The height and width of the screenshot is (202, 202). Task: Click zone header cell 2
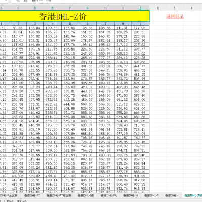click(18, 24)
